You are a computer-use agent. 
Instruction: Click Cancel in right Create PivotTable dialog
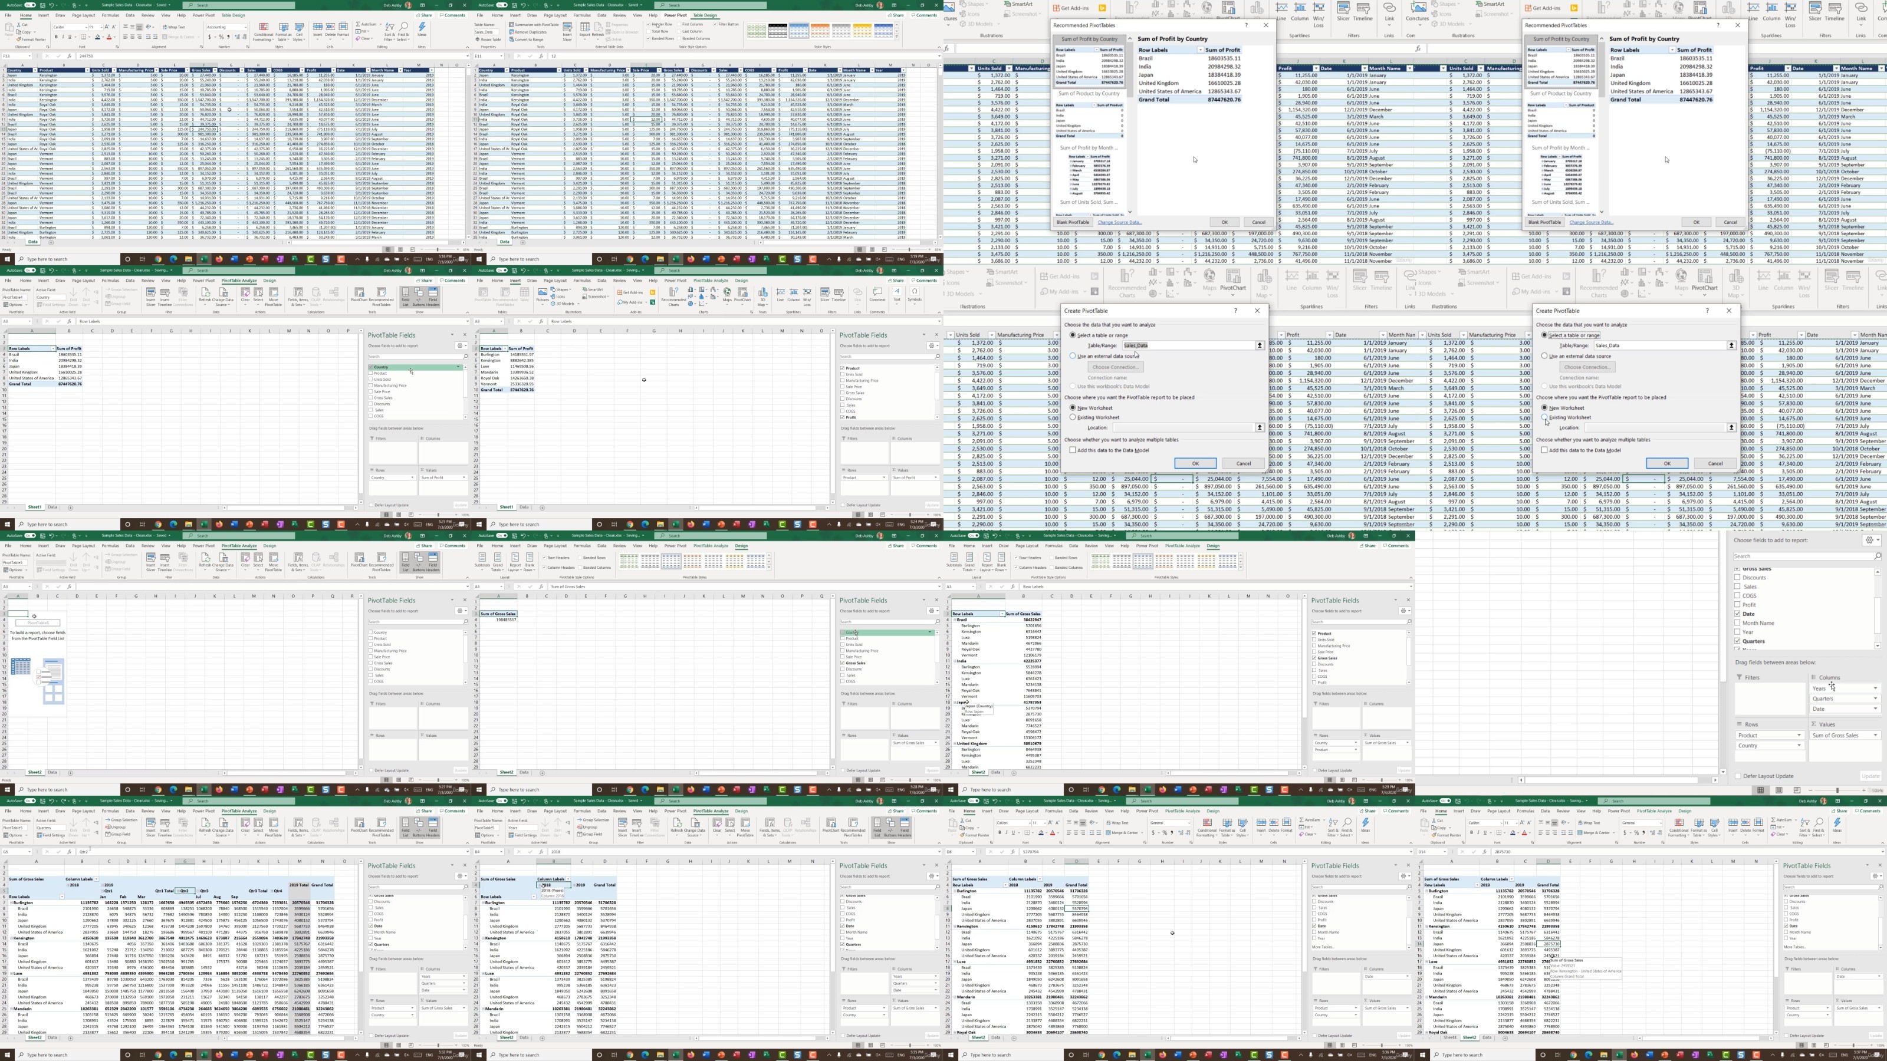click(x=1715, y=463)
